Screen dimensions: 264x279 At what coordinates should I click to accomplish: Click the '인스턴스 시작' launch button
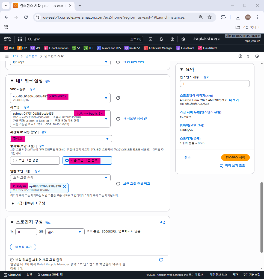(x=235, y=158)
